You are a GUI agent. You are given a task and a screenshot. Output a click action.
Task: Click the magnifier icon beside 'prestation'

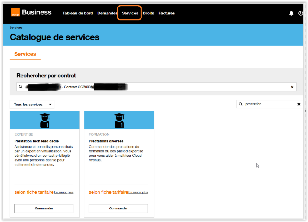coord(241,104)
